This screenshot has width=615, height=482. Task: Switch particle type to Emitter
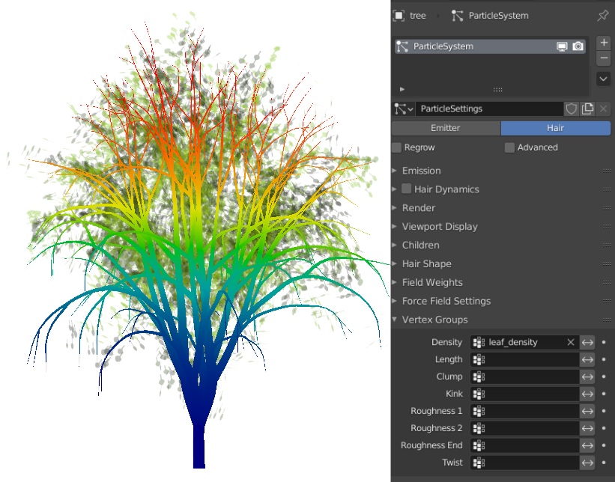(446, 128)
